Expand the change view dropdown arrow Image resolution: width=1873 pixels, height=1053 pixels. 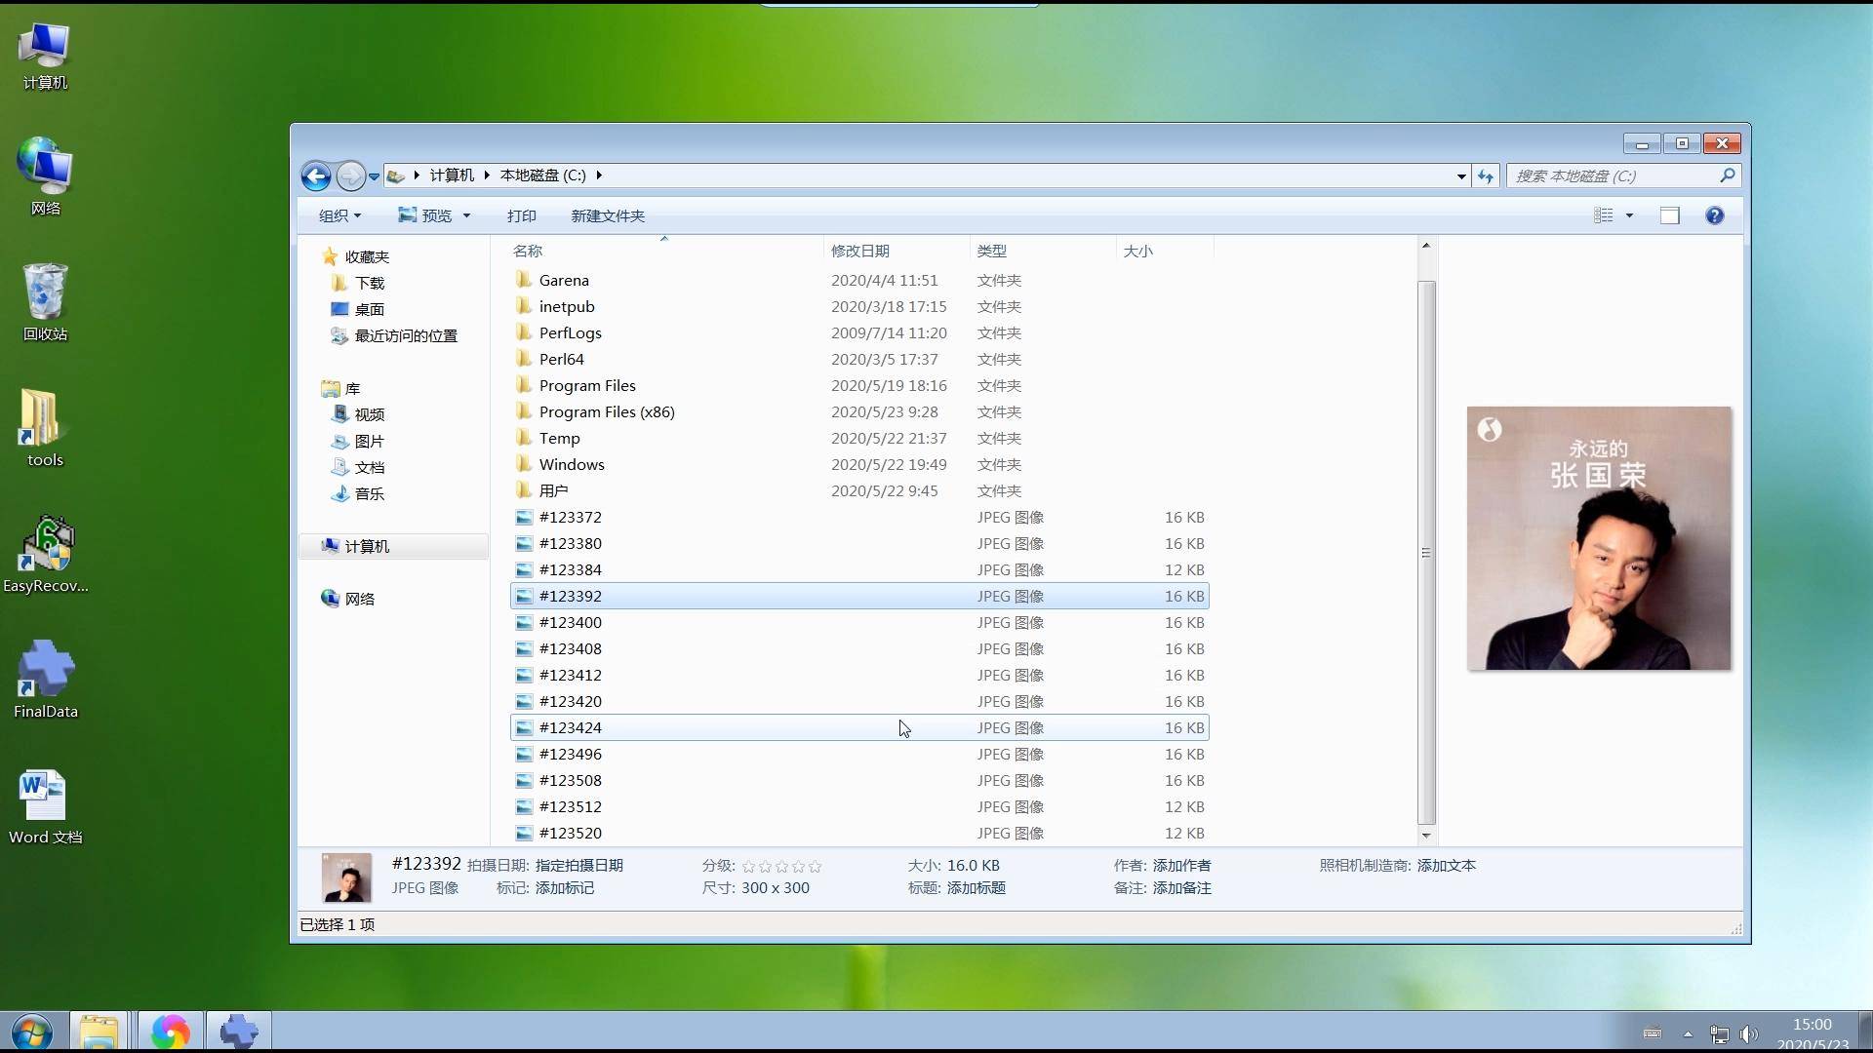pos(1629,215)
